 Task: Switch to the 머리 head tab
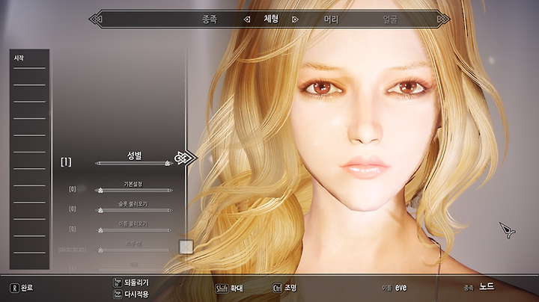(x=332, y=19)
